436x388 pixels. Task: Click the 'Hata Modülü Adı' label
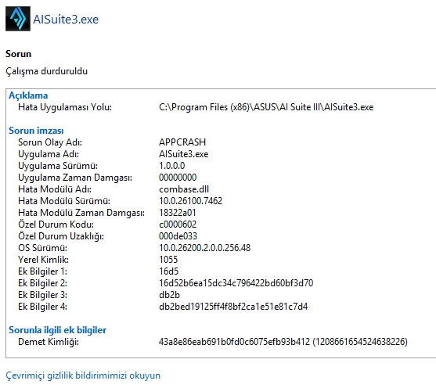55,189
